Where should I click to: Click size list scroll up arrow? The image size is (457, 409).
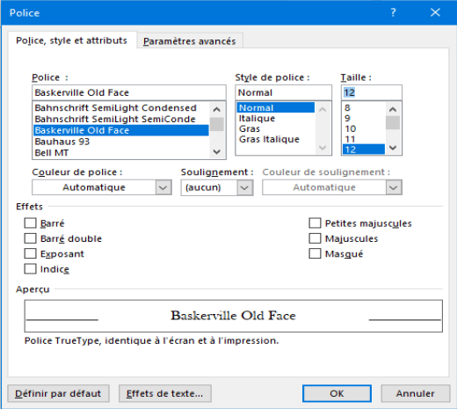(x=393, y=109)
